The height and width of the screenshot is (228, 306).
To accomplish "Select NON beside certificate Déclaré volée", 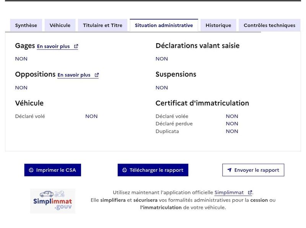I will 232,116.
